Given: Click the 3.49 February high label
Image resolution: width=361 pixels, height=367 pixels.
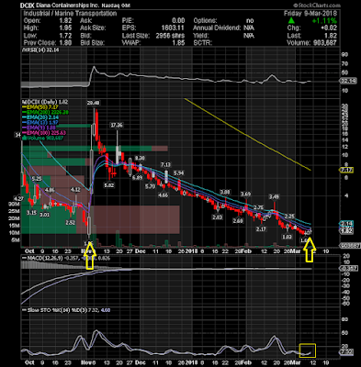Looking at the screenshot, I should click(274, 196).
